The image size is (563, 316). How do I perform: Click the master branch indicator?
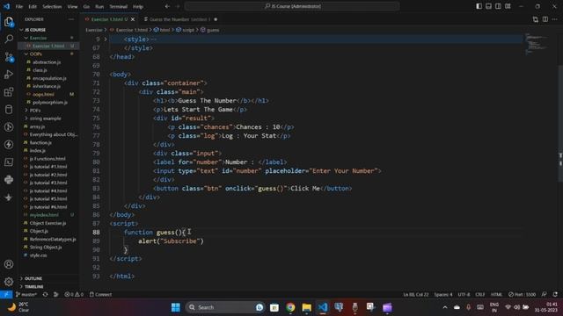[x=26, y=295]
